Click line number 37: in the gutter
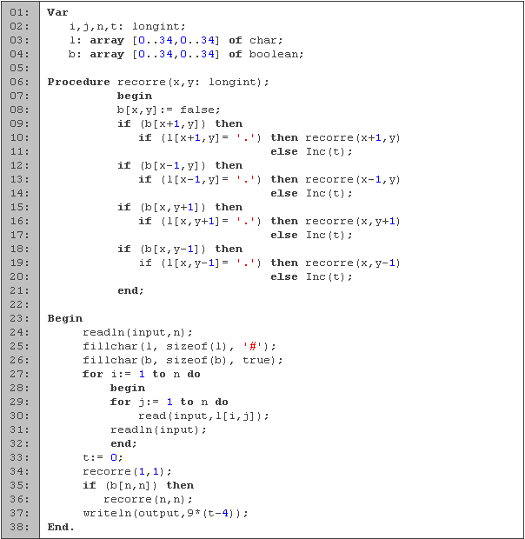 point(20,513)
